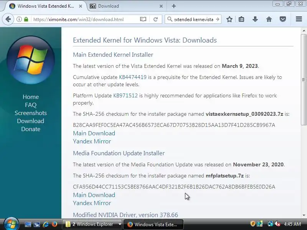The width and height of the screenshot is (307, 230).
Task: Click Yandex Mirror under Media Foundation Update
Action: point(92,203)
